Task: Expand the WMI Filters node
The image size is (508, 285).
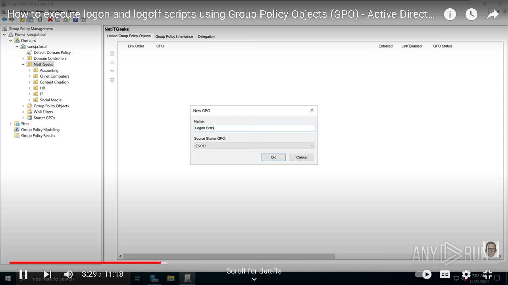Action: (x=23, y=112)
